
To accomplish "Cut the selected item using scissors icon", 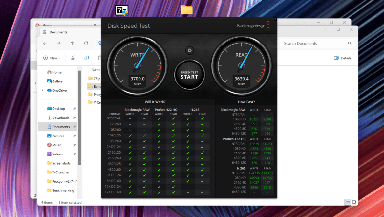I will coord(73,58).
